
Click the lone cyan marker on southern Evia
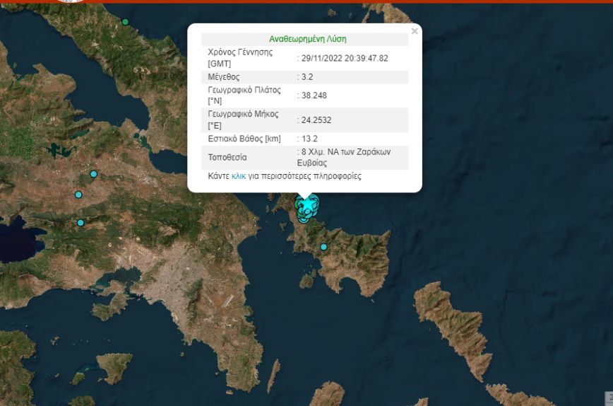[x=323, y=247]
